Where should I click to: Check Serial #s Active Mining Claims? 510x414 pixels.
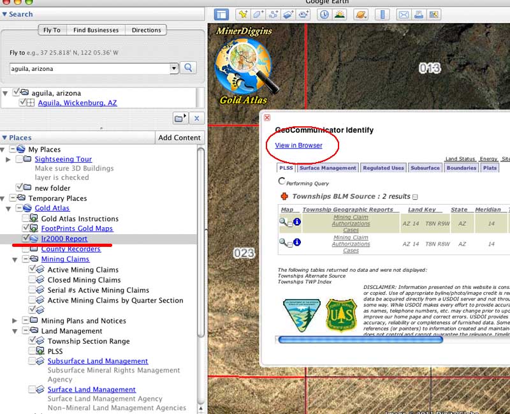[33, 290]
